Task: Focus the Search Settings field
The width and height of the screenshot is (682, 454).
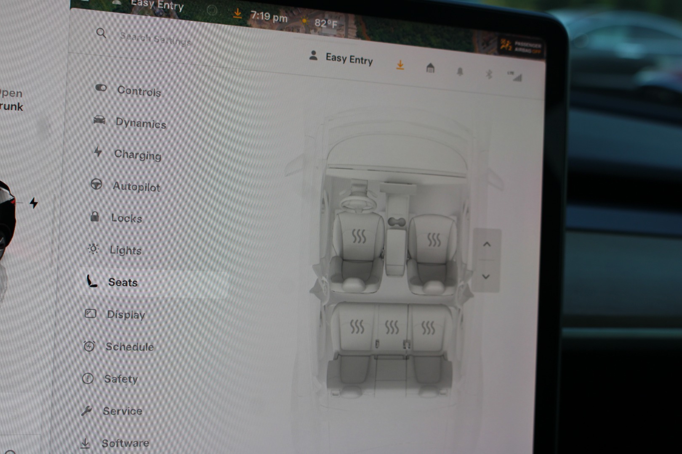Action: point(156,39)
